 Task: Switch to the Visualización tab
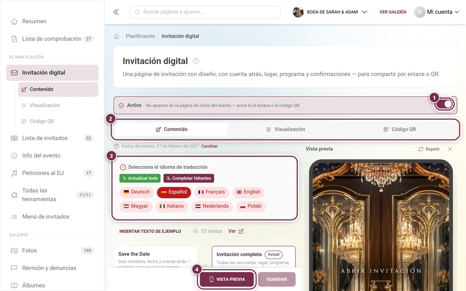coord(286,129)
